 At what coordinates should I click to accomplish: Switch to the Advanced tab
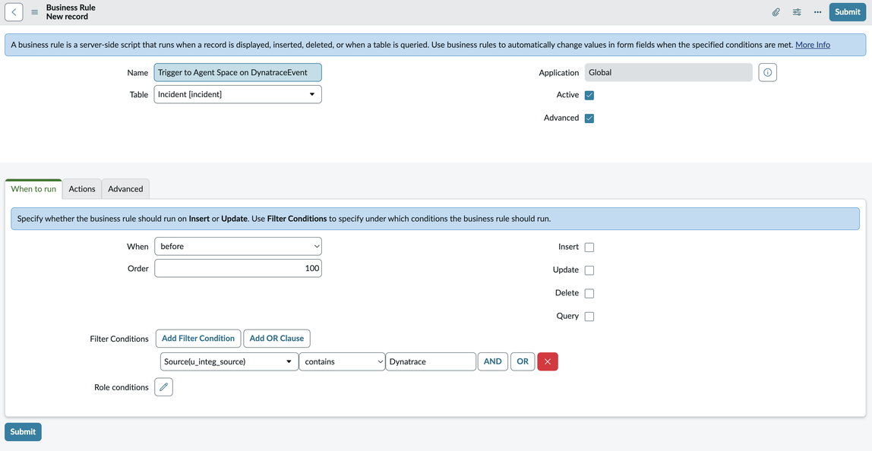125,189
